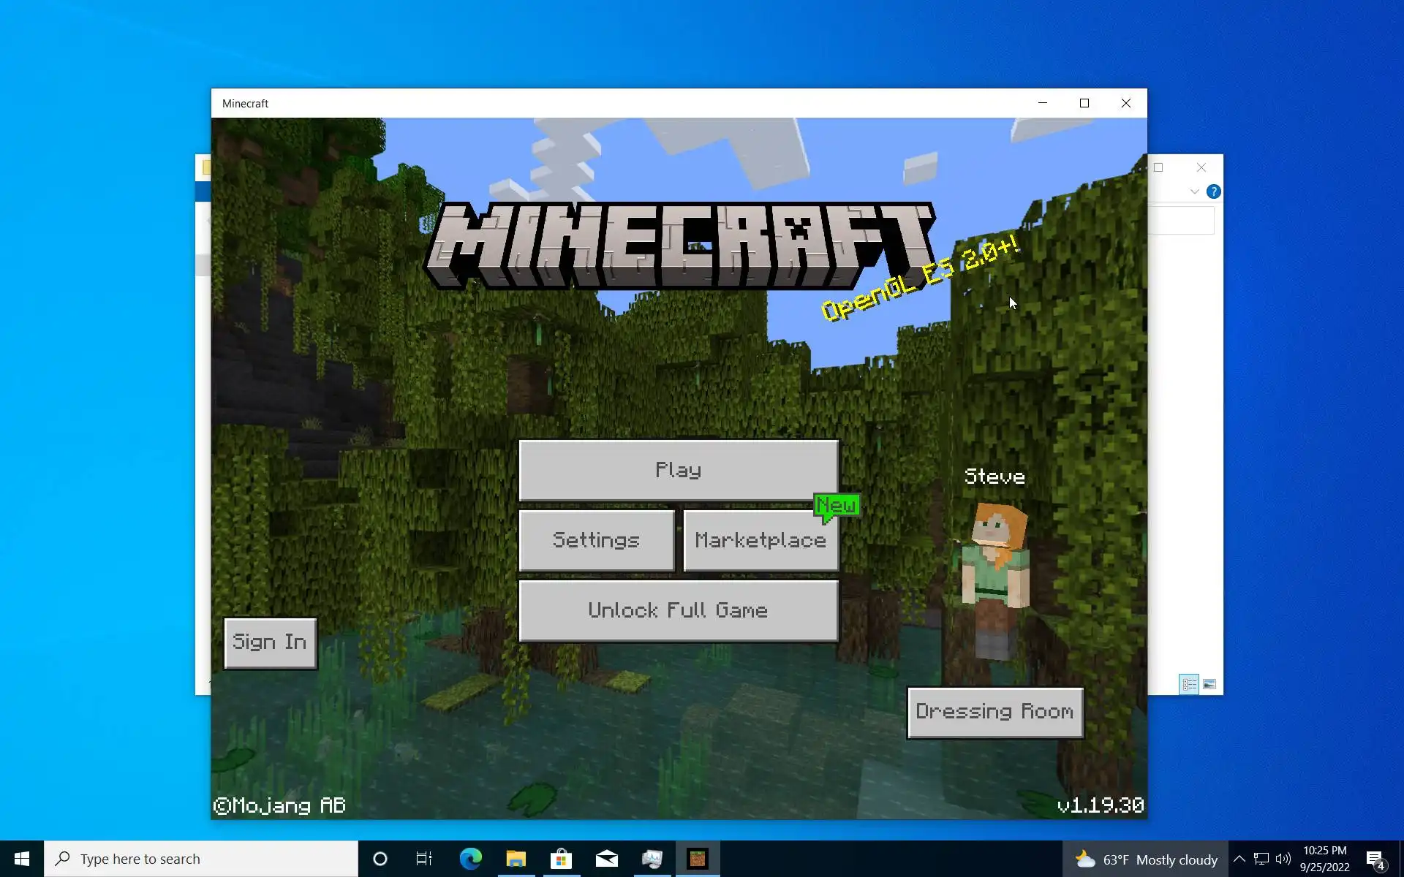Viewport: 1404px width, 877px height.
Task: Open File Explorer from taskbar
Action: [x=516, y=859]
